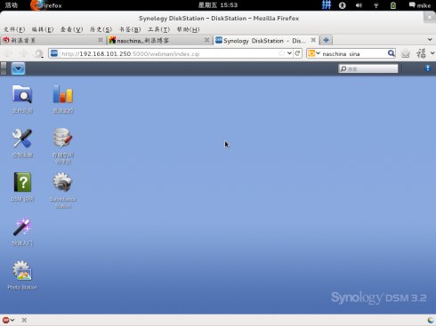
Task: Close the naschina blog tab
Action: (x=206, y=40)
